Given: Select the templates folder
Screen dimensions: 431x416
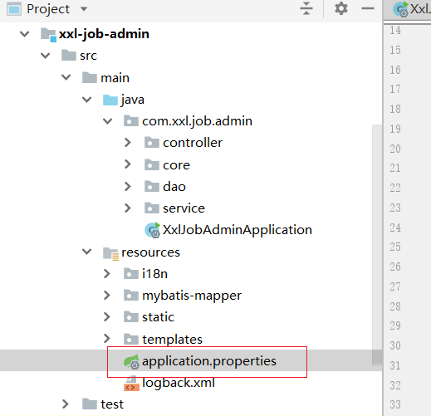Looking at the screenshot, I should pyautogui.click(x=172, y=340).
